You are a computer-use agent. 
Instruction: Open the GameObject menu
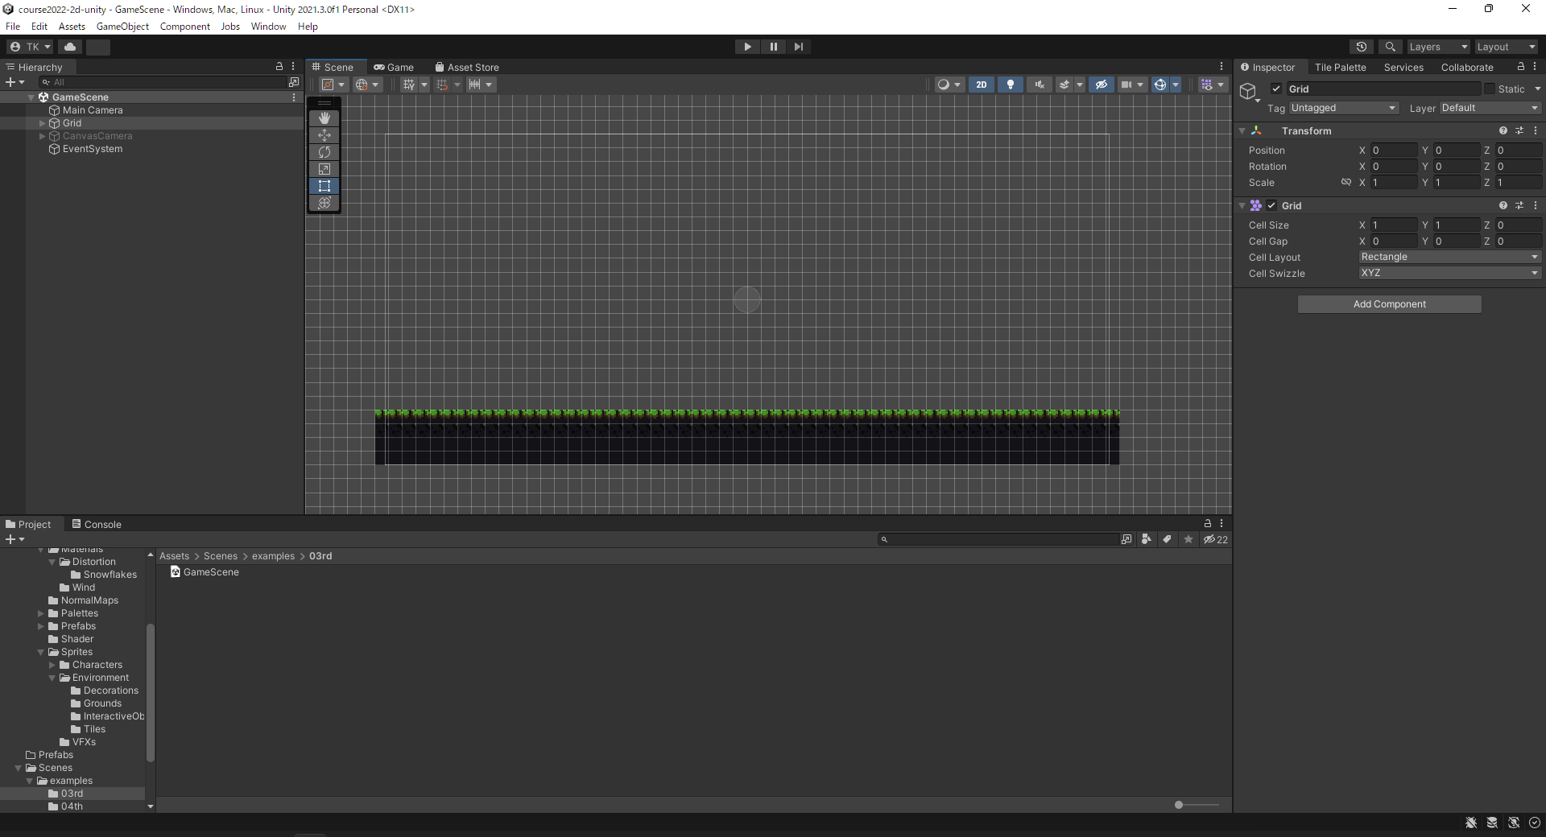[x=122, y=27]
